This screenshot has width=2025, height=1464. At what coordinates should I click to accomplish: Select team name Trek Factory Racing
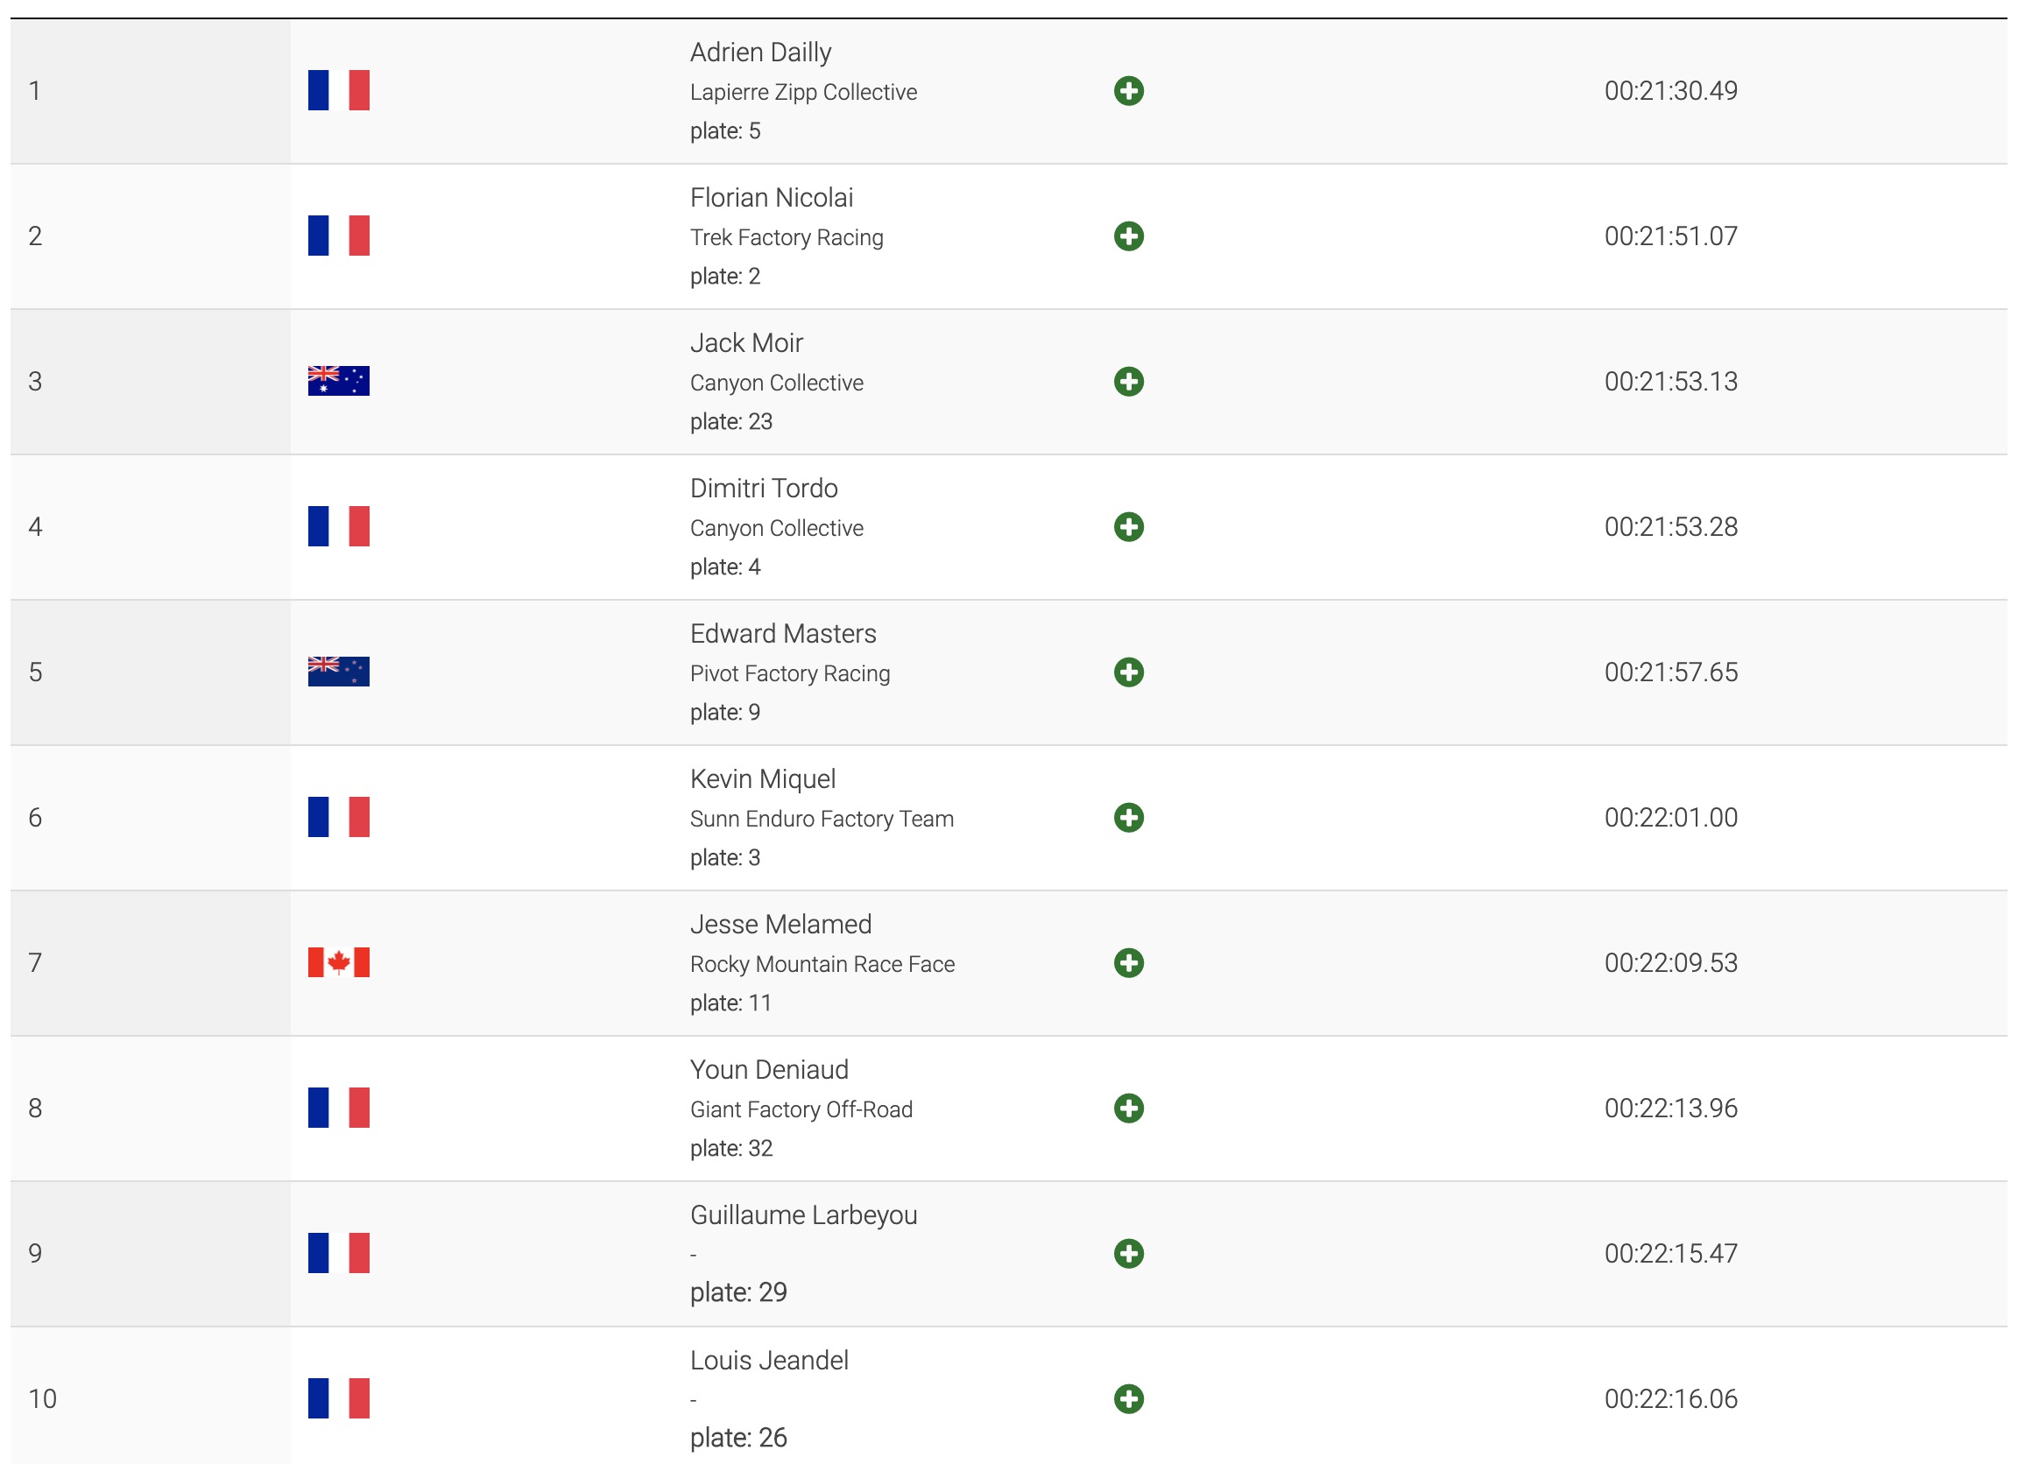click(x=786, y=237)
